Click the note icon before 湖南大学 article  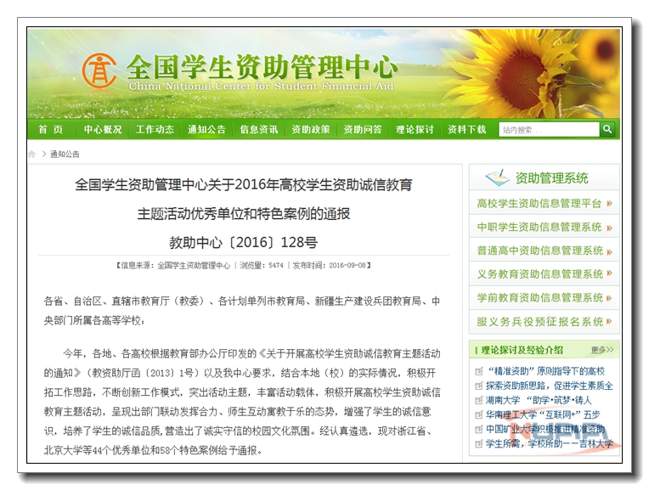tap(480, 400)
